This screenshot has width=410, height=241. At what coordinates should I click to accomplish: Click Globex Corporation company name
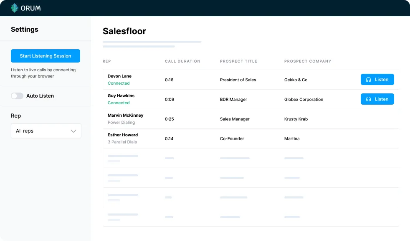pos(304,100)
